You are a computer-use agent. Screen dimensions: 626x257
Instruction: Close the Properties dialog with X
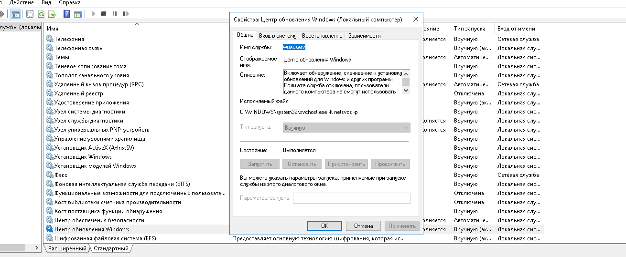tap(416, 20)
